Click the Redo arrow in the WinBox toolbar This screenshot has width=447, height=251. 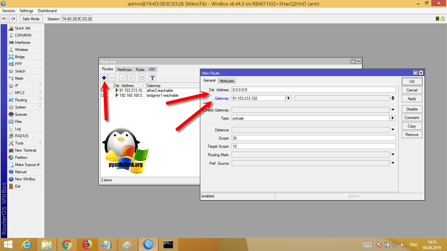click(13, 19)
